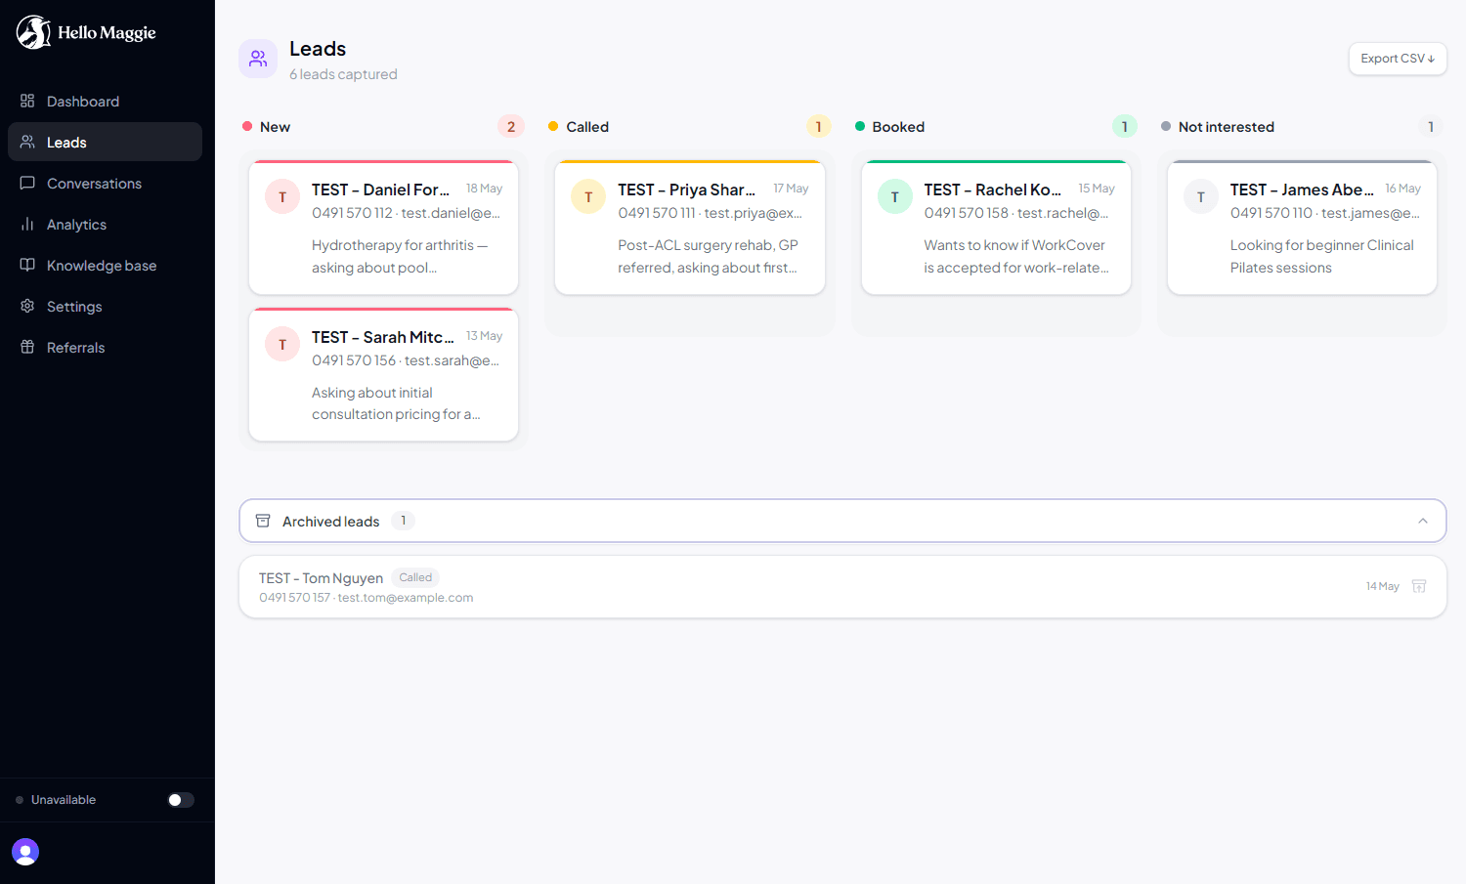Click the 13 May date on Sarah's card
Image resolution: width=1466 pixels, height=884 pixels.
[484, 336]
